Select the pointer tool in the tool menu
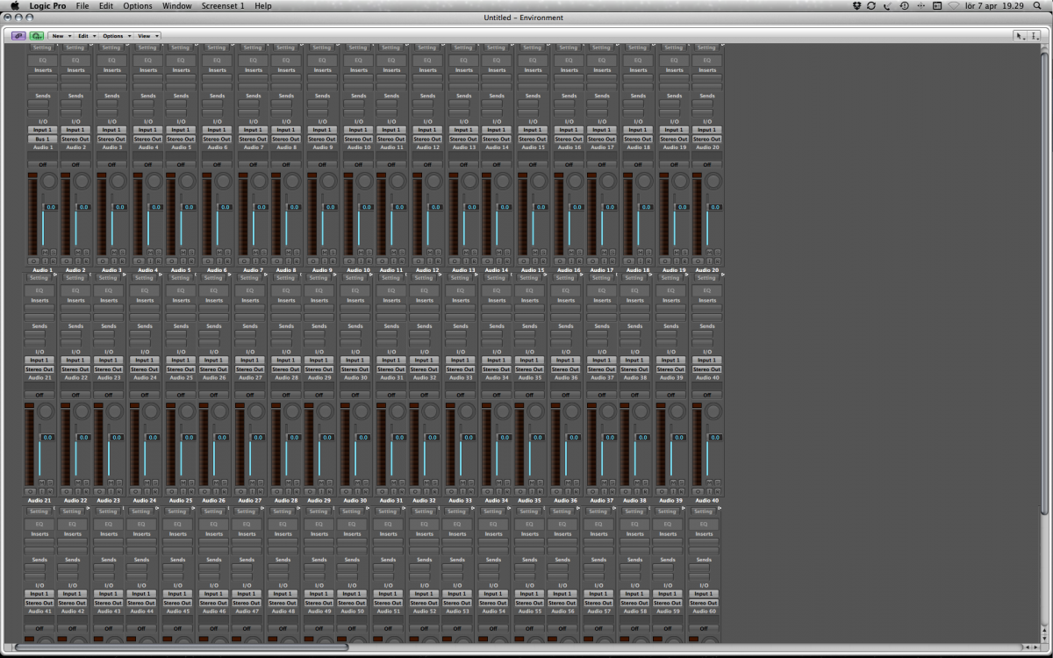The width and height of the screenshot is (1053, 658). click(x=1021, y=36)
